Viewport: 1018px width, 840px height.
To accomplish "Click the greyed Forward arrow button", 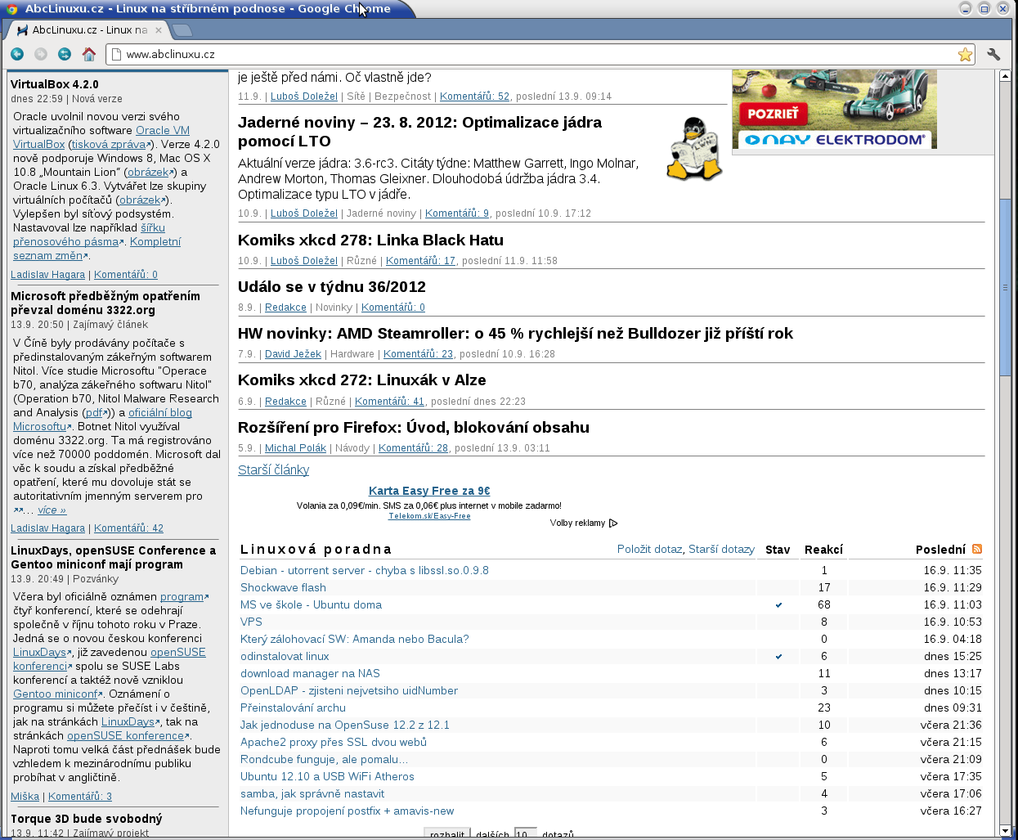I will pyautogui.click(x=41, y=54).
